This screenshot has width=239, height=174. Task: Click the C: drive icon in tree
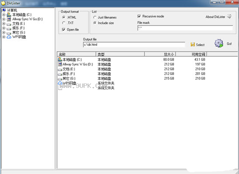(x=9, y=15)
